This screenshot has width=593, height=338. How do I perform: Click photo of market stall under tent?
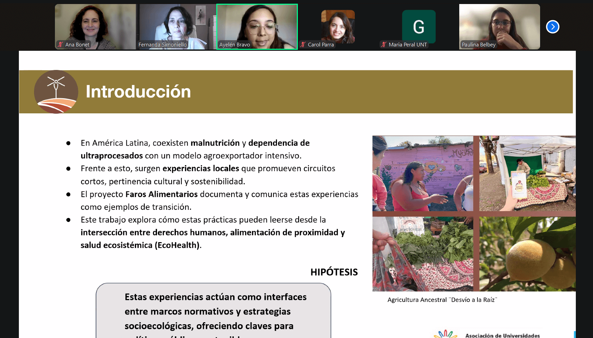(x=527, y=174)
